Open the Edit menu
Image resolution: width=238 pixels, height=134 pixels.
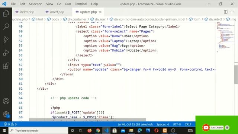[22, 4]
